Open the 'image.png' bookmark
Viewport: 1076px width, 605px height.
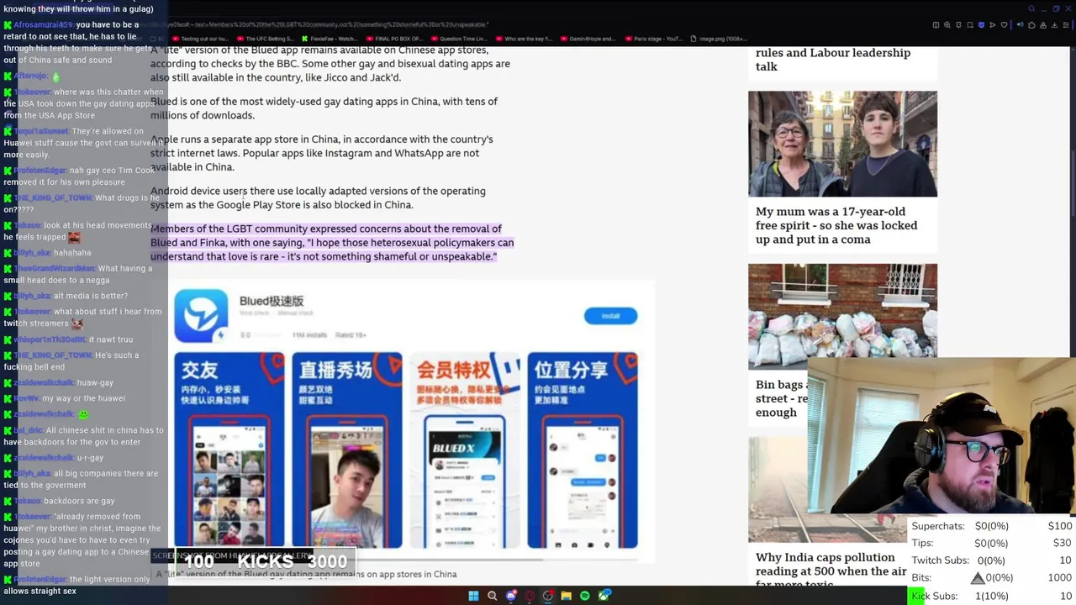718,39
